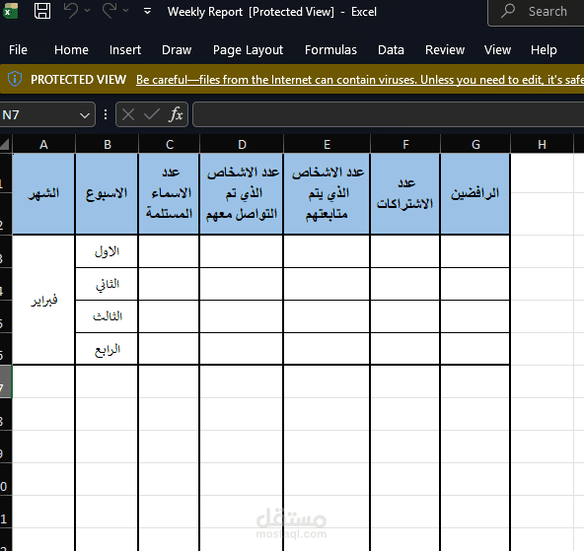Select column A header
Viewport: 584px width, 551px height.
[x=43, y=144]
